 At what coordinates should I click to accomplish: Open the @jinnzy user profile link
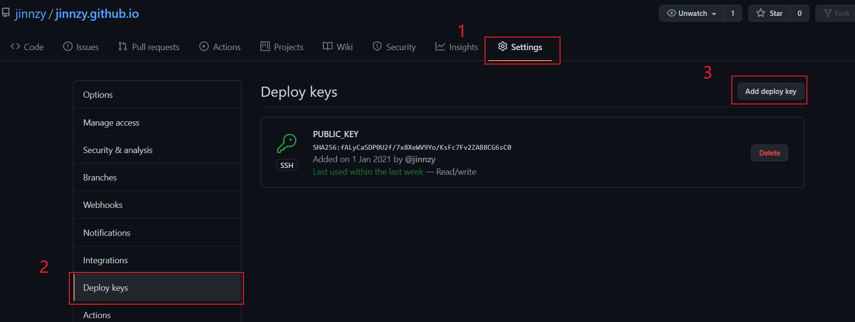(x=420, y=159)
